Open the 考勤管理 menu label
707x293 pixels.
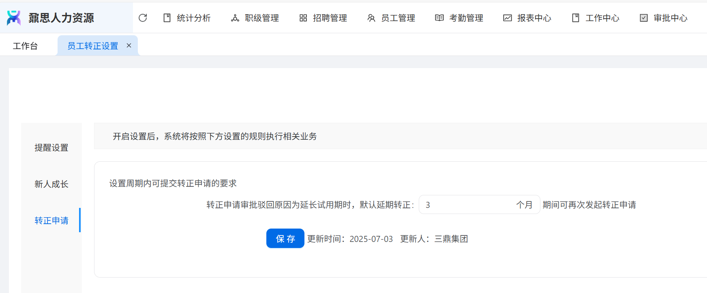click(466, 18)
